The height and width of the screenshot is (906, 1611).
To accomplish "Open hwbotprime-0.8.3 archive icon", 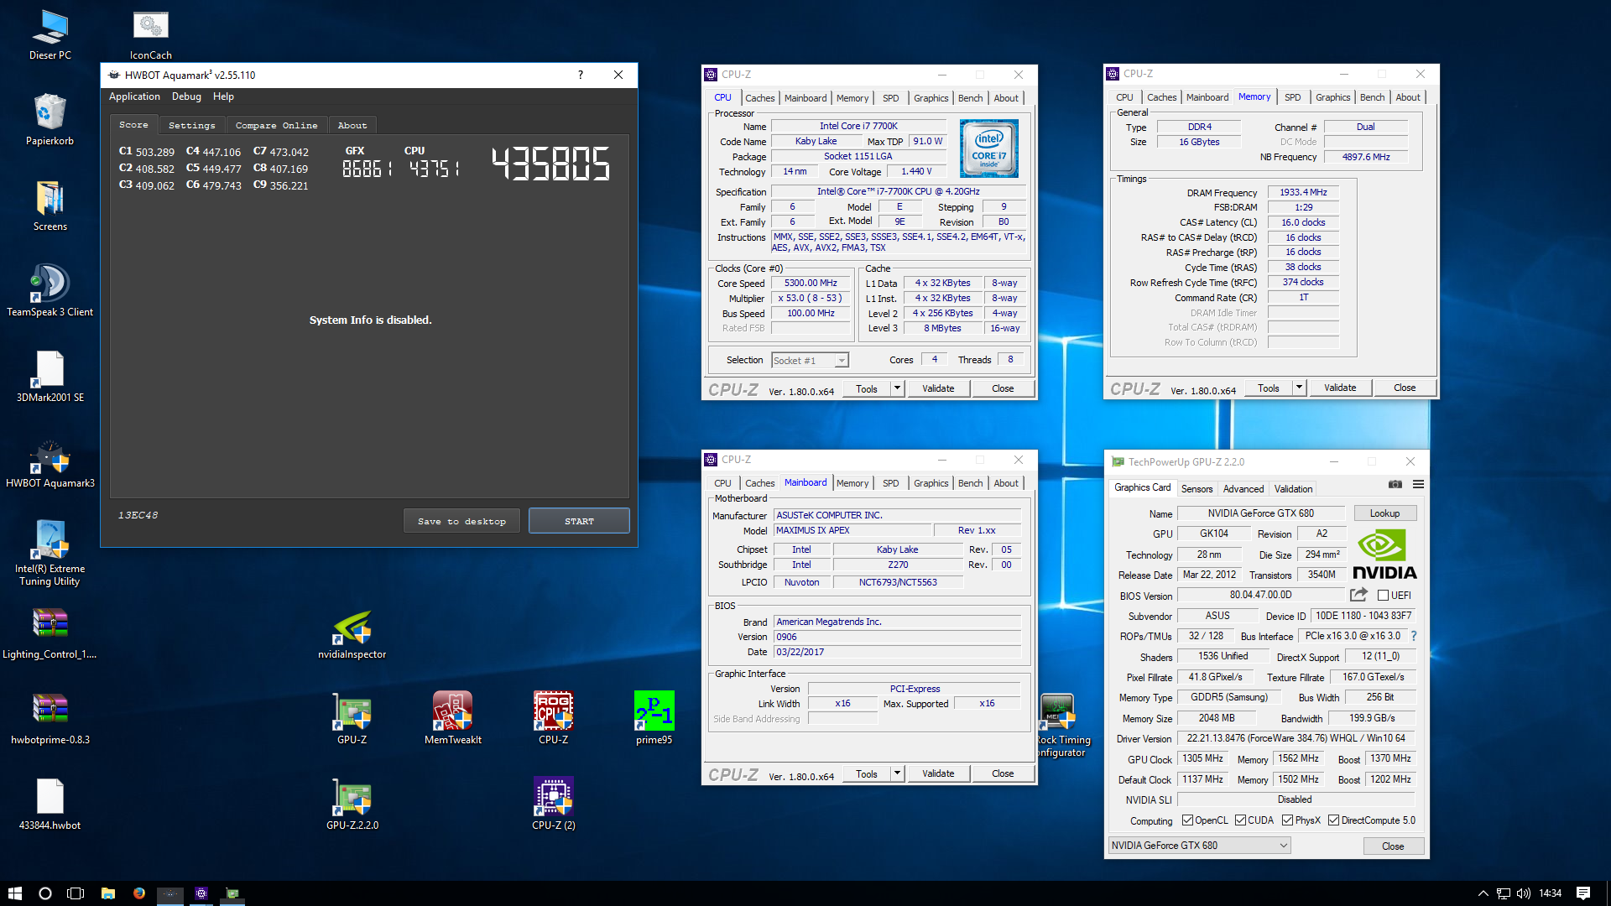I will pos(50,719).
